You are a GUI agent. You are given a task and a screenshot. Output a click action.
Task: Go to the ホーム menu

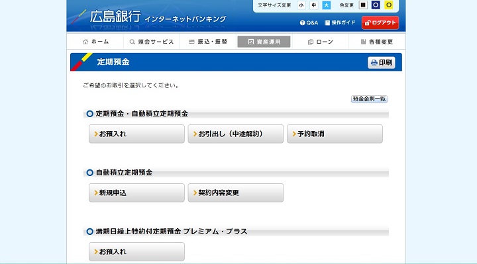click(95, 42)
